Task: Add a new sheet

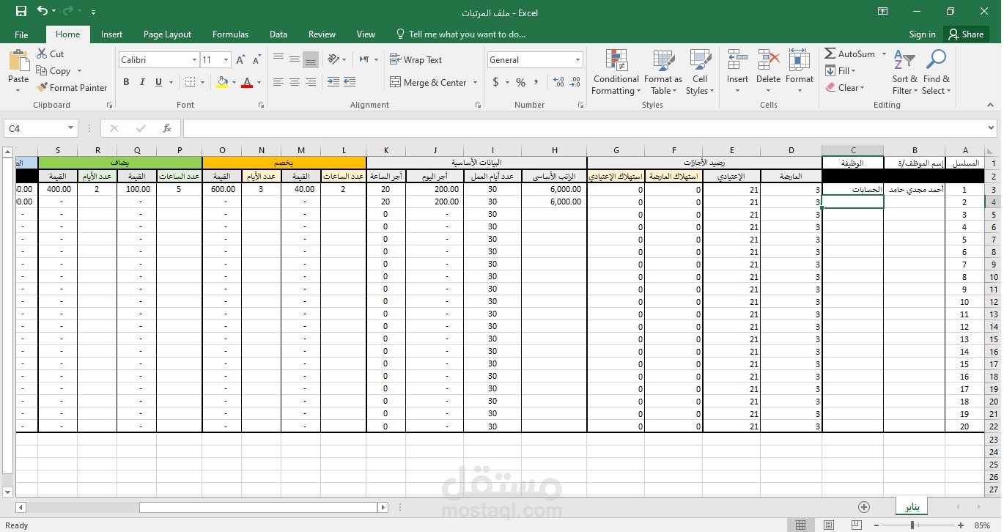Action: (864, 507)
